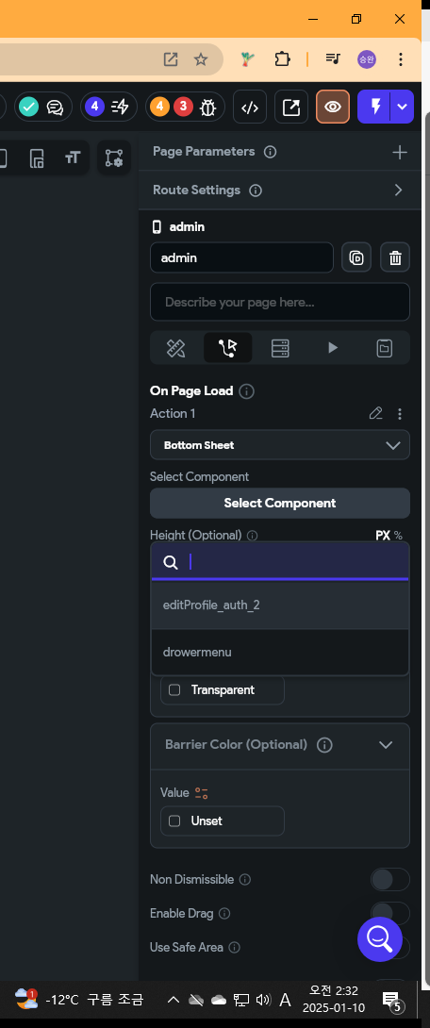Open the developer code view icon
The width and height of the screenshot is (430, 1028).
point(249,108)
